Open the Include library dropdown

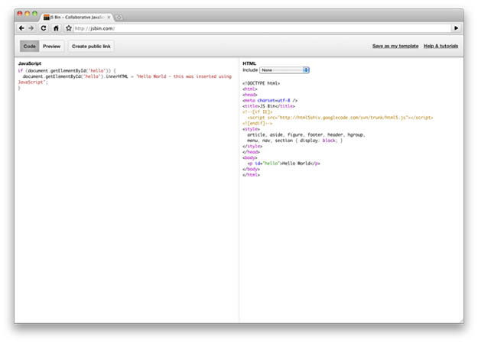(285, 70)
